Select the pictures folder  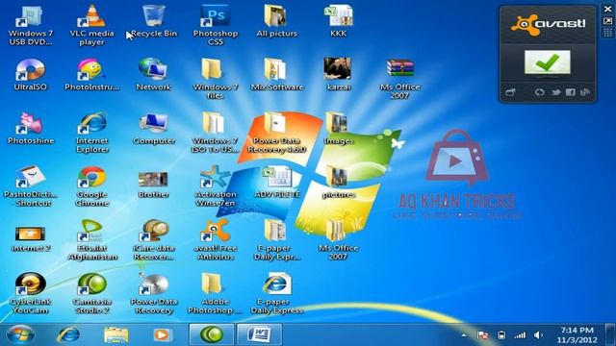pos(338,182)
